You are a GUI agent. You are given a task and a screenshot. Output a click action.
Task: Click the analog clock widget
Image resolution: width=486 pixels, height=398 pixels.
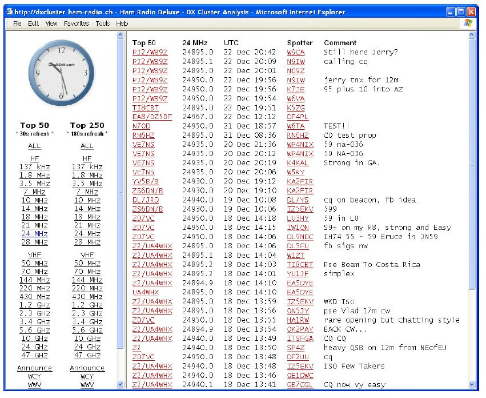(61, 73)
